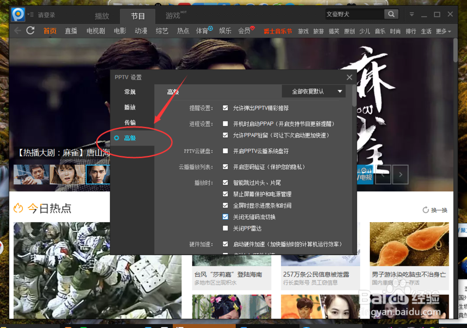
Task: Switch to the 节目 tab
Action: tap(138, 16)
